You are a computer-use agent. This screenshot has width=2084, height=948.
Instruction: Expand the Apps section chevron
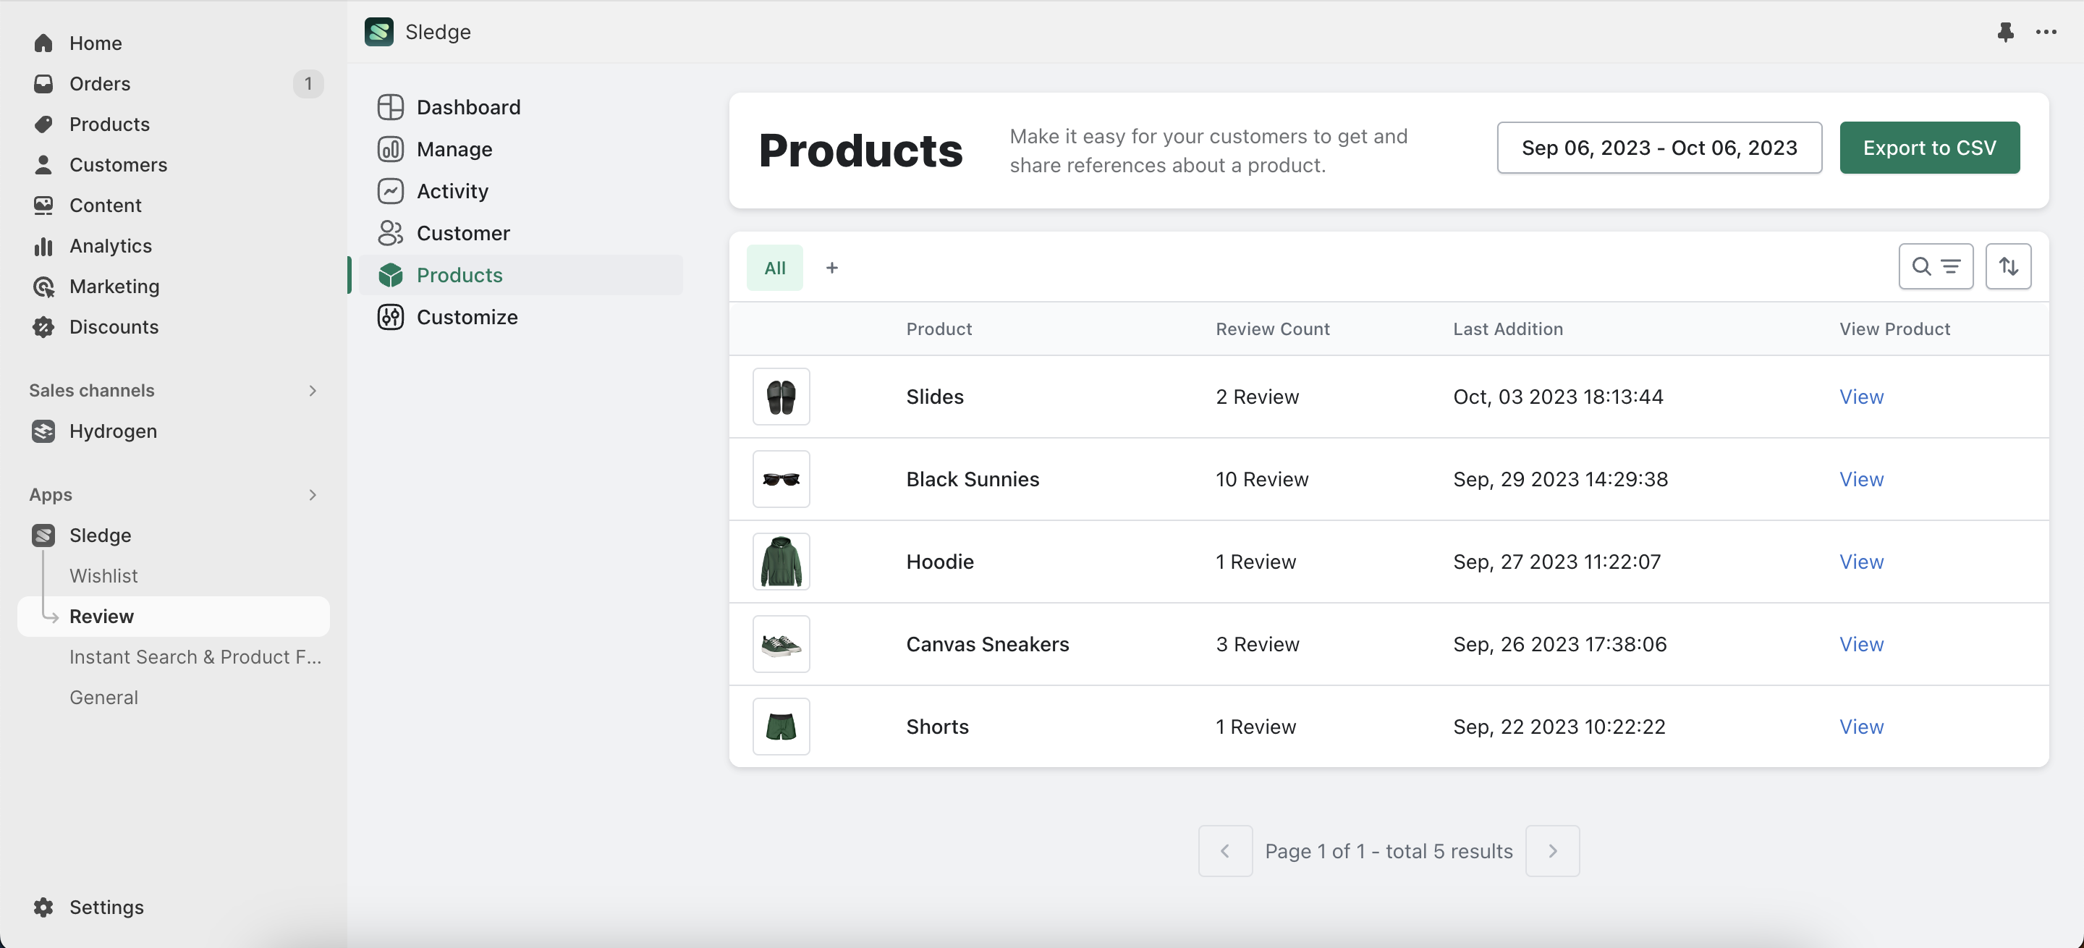(313, 494)
